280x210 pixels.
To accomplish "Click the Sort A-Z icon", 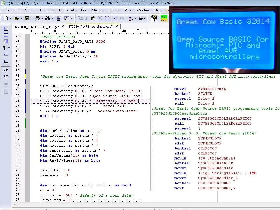I will (131, 18).
